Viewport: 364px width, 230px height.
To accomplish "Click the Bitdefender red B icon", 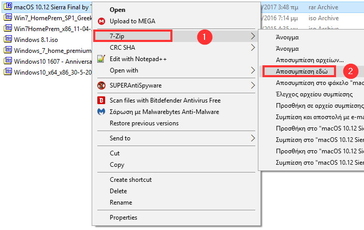I will coord(101,100).
